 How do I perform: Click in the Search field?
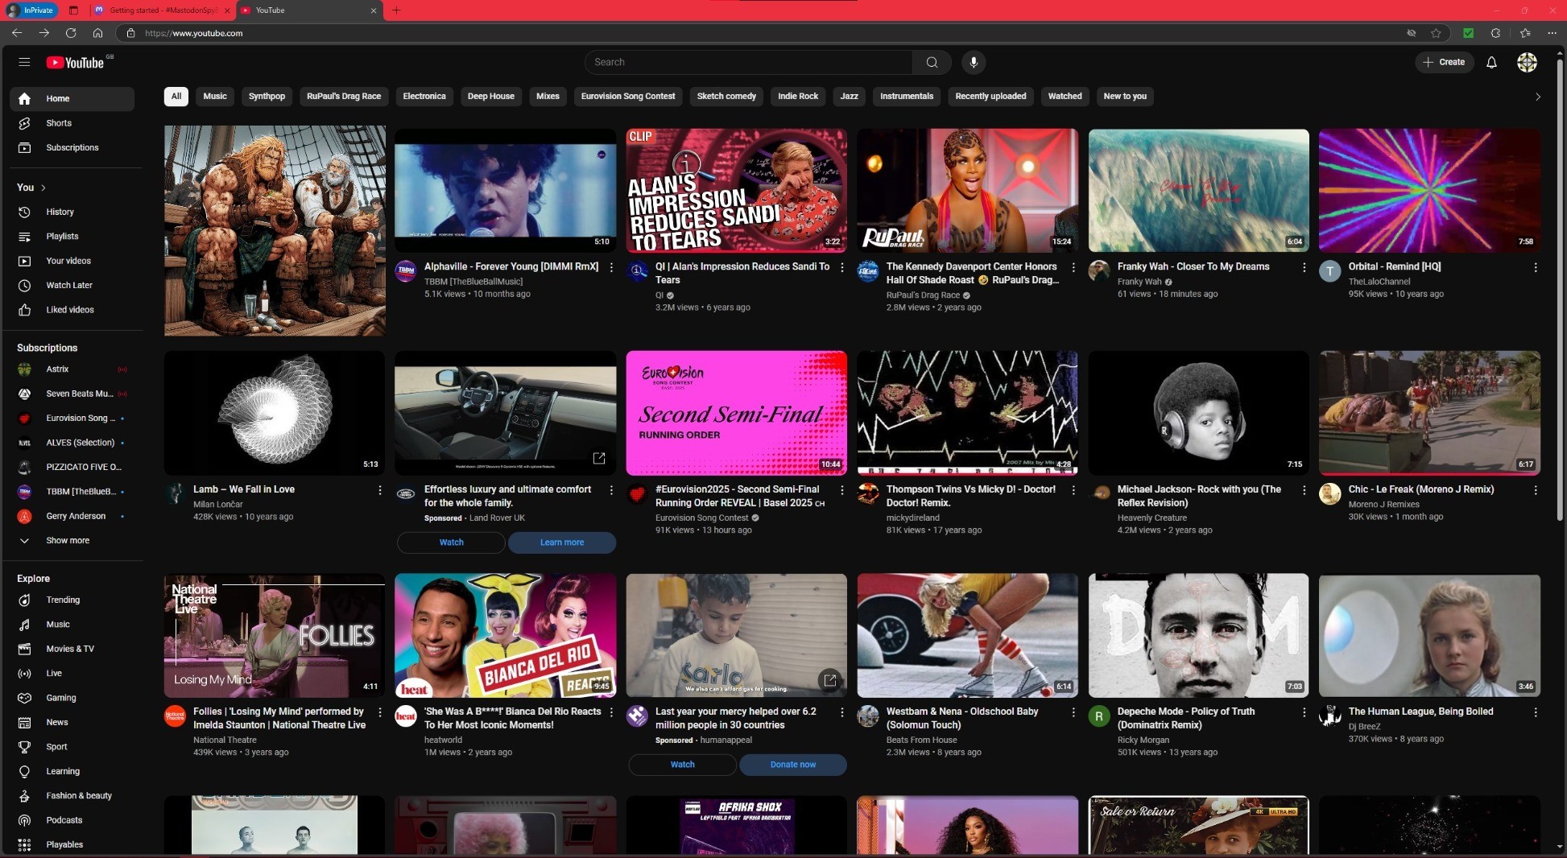tap(749, 62)
